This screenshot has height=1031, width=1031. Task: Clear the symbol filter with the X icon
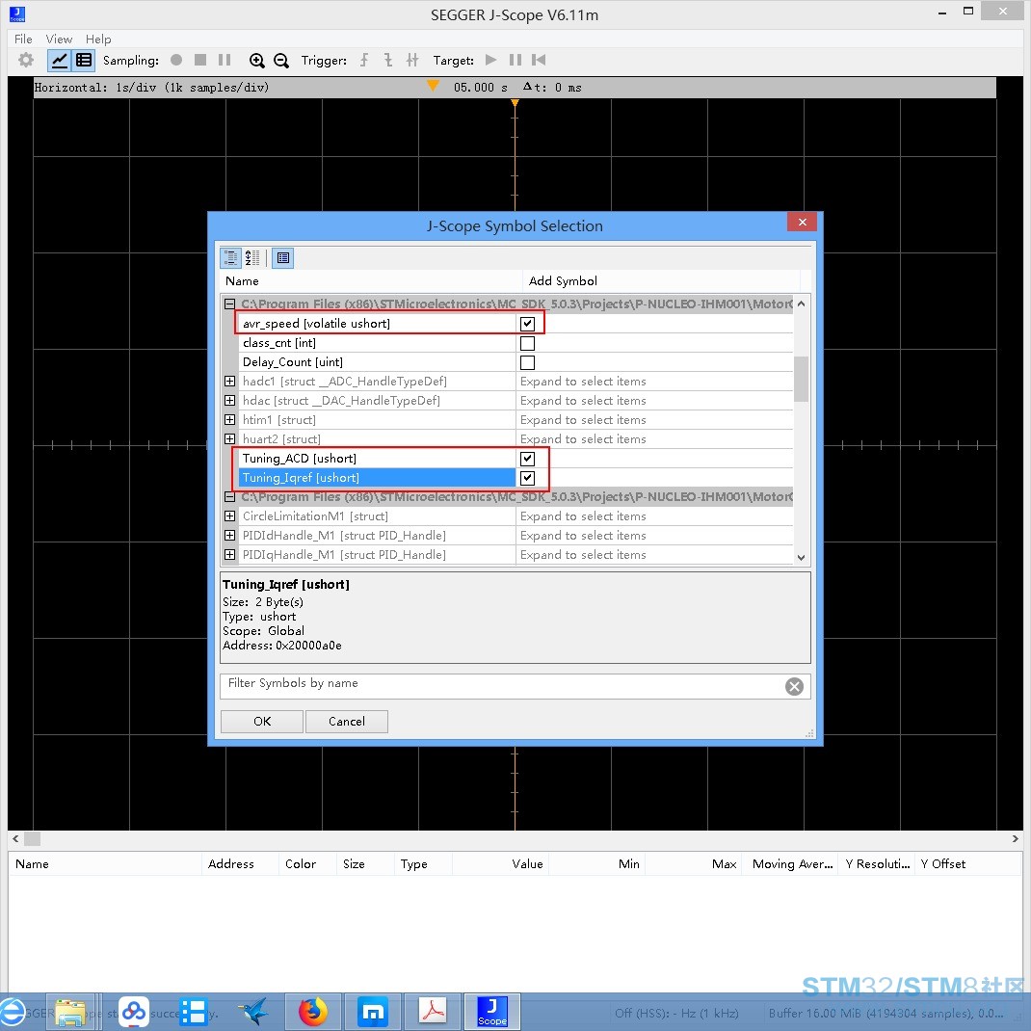click(794, 686)
